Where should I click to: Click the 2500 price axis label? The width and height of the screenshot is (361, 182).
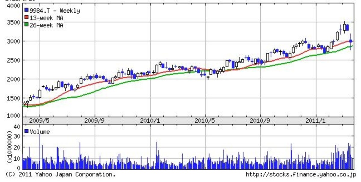(13, 60)
